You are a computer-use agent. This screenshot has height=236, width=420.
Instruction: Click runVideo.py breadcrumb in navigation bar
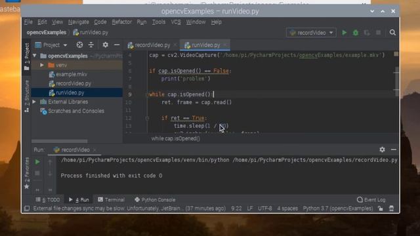coord(91,32)
